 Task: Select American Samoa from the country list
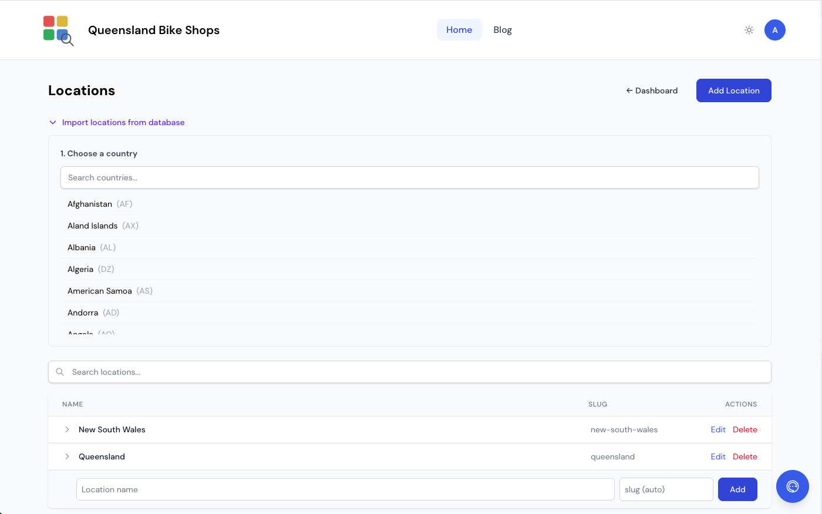[x=100, y=291]
